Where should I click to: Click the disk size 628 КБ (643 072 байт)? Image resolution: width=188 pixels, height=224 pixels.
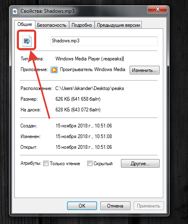78,110
